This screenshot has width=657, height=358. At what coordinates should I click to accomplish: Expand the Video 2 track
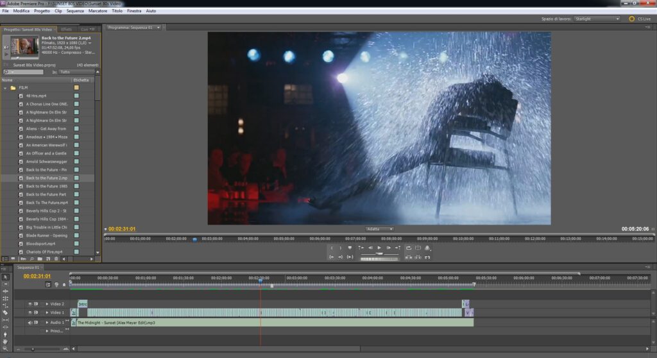click(x=47, y=304)
